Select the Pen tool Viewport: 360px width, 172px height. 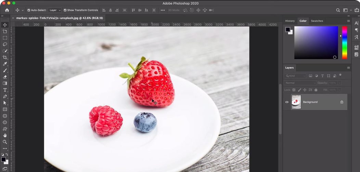pyautogui.click(x=5, y=97)
